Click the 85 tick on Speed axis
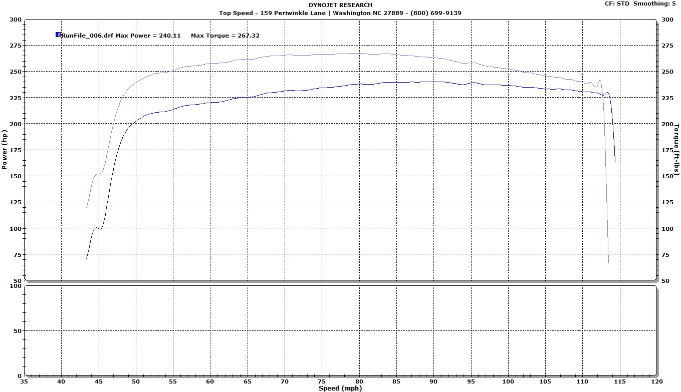The width and height of the screenshot is (681, 392). point(396,381)
